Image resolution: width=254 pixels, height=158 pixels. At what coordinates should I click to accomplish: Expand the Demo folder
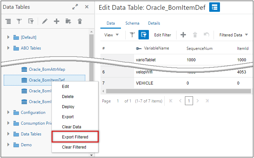coord(8,145)
